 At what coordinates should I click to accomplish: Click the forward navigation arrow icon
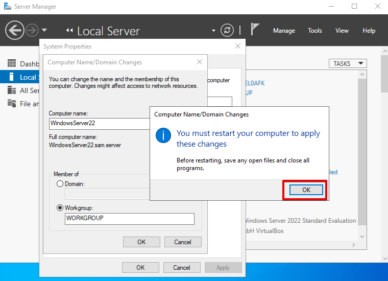tap(32, 30)
